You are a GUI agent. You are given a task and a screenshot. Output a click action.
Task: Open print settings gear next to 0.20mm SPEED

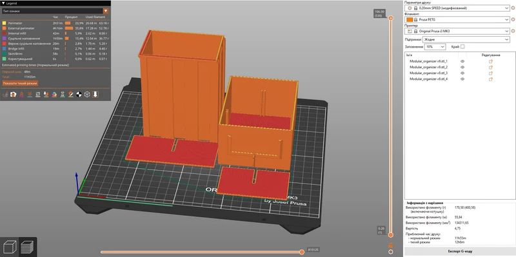pos(513,8)
